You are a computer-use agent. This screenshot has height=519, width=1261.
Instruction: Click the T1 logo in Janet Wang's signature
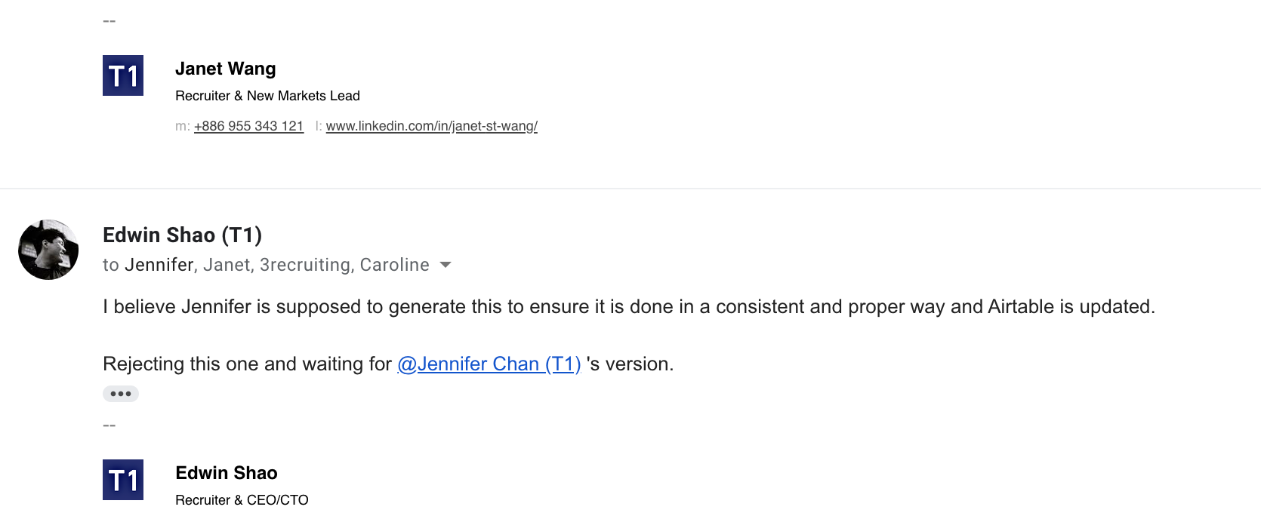pos(123,75)
